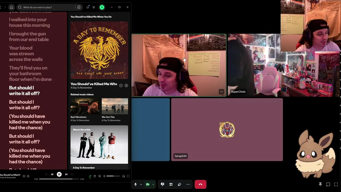The height and width of the screenshot is (192, 341).
Task: Jump to lyric 'Your blood was strewn across the walls'
Action: point(26,54)
